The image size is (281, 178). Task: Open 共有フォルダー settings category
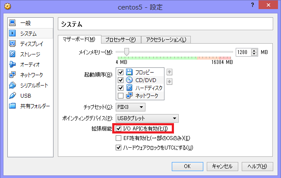tap(31, 106)
